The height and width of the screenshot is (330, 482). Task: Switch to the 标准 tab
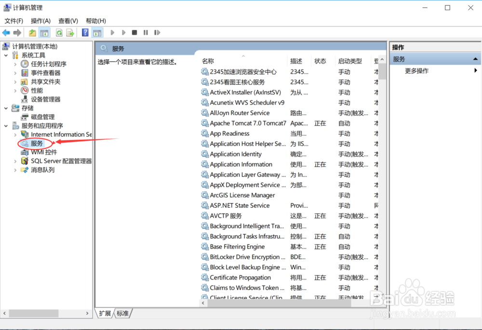[x=122, y=313]
